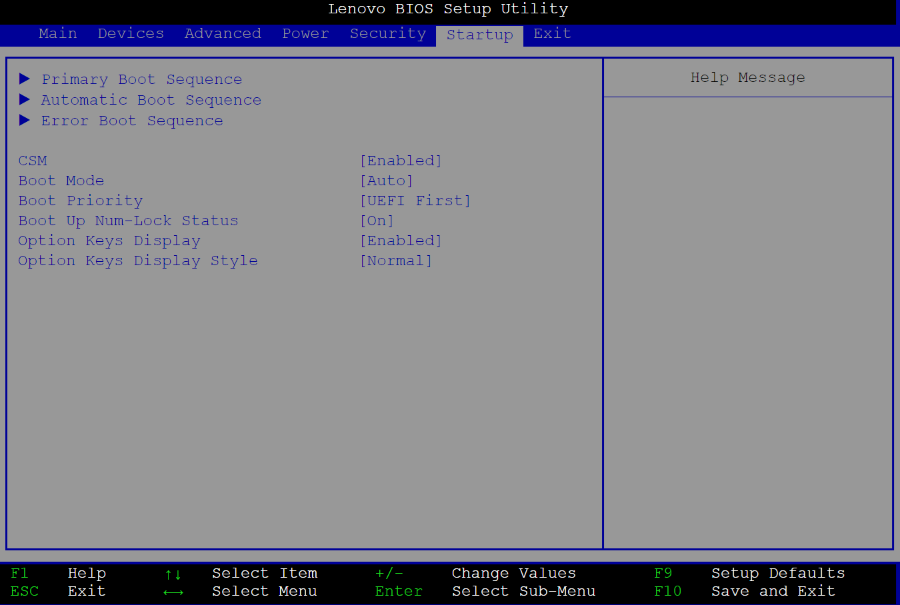Change the CSM Enabled value

pyautogui.click(x=401, y=161)
